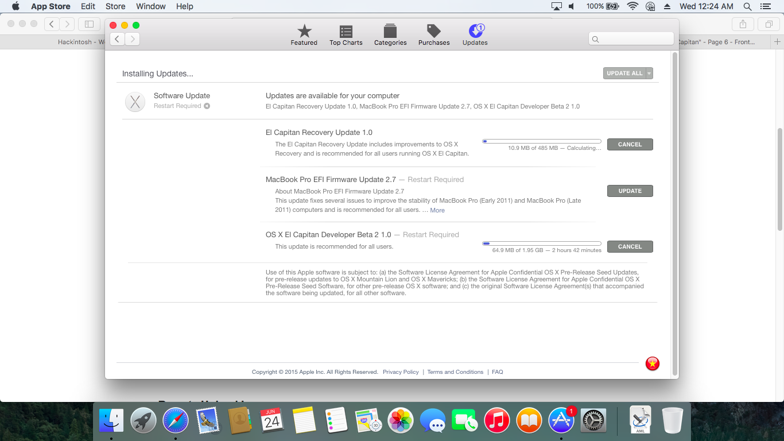Open the Privacy Policy link
The height and width of the screenshot is (441, 784).
[x=401, y=372]
